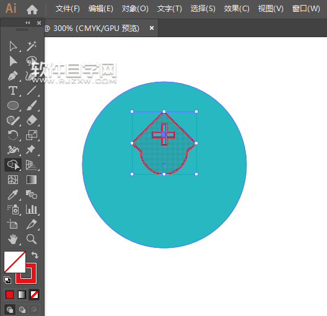Select the Hand tool
The height and width of the screenshot is (316, 327).
[x=13, y=239]
